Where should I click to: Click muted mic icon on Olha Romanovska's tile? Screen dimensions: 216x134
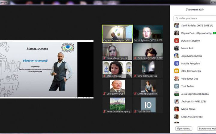135,76
